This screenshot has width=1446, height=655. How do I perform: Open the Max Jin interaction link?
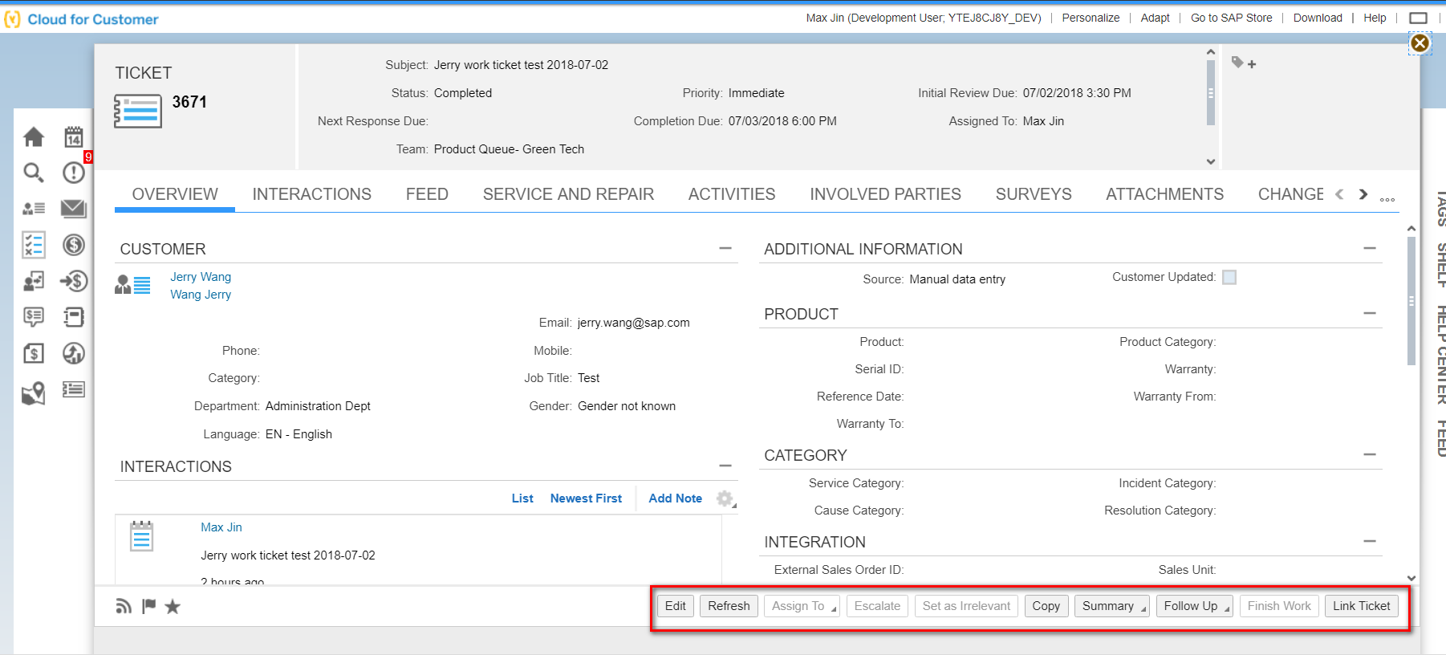pyautogui.click(x=221, y=527)
